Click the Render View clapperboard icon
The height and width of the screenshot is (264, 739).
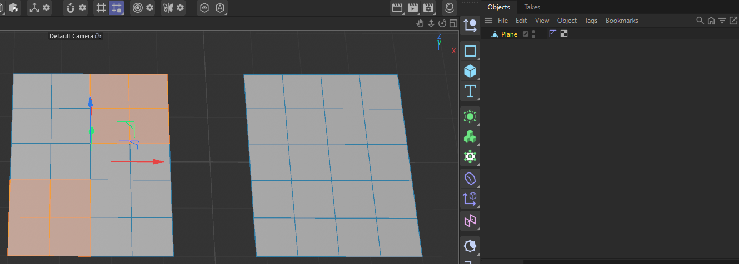click(x=397, y=8)
